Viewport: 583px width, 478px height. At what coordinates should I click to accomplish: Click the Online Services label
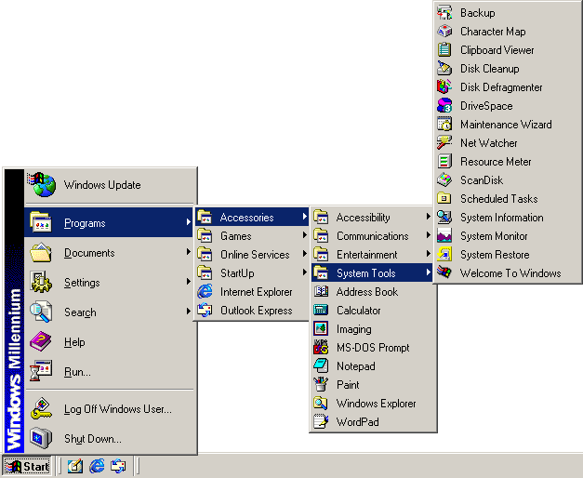pyautogui.click(x=255, y=255)
